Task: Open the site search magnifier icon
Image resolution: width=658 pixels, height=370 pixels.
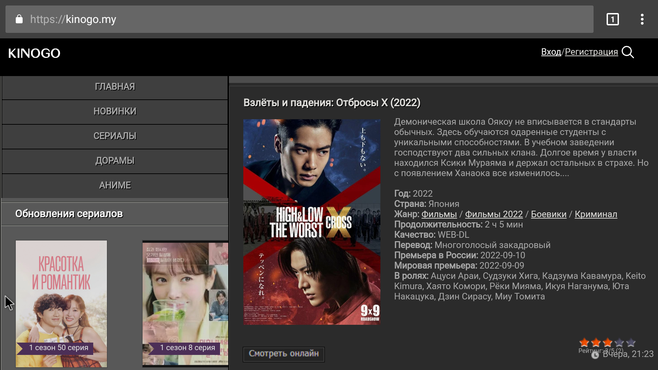Action: point(627,52)
